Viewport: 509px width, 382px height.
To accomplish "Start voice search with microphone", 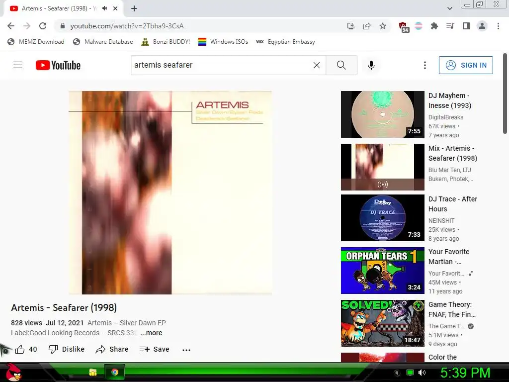I will [371, 65].
